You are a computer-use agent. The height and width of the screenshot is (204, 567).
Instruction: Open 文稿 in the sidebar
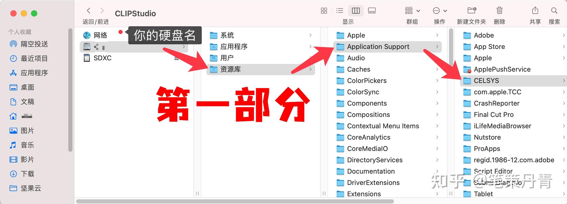coord(22,102)
